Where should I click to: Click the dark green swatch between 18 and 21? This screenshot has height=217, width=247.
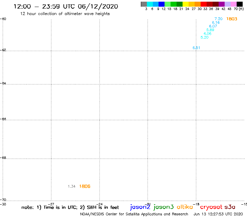point(180,4)
